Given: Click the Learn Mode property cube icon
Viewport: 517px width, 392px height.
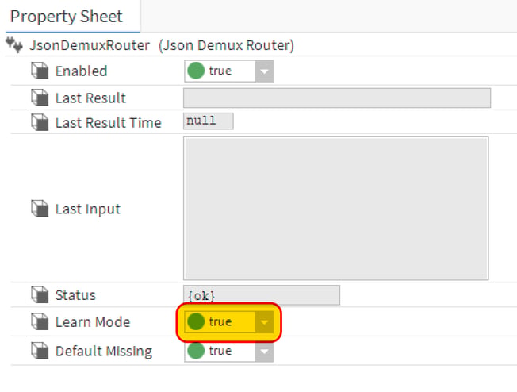Looking at the screenshot, I should 40,321.
